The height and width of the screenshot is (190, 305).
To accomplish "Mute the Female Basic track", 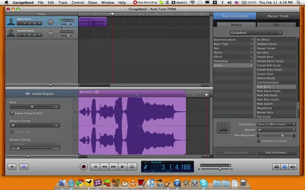I will click(24, 35).
